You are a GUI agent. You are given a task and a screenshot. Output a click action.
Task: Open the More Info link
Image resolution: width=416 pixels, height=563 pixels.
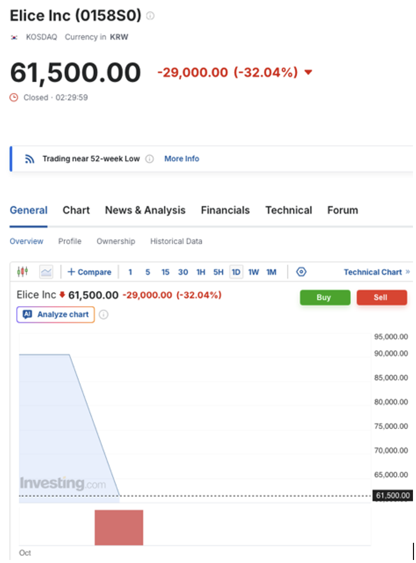pyautogui.click(x=181, y=159)
